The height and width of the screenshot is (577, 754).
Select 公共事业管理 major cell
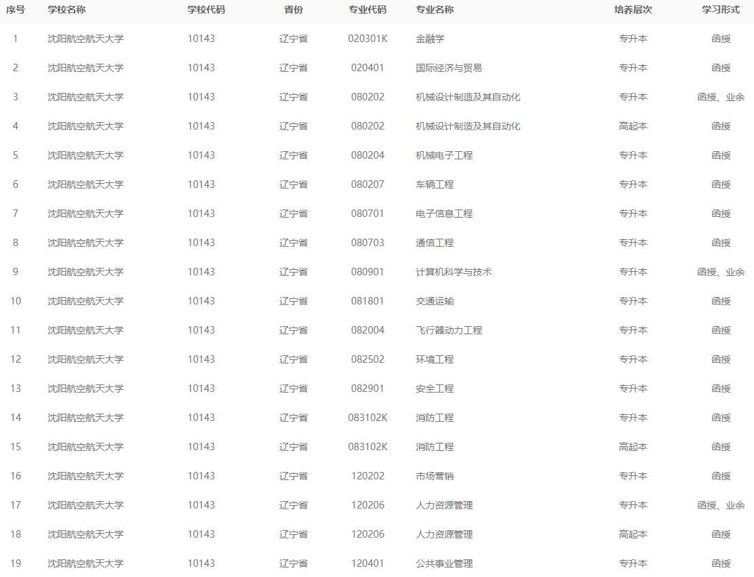[444, 563]
